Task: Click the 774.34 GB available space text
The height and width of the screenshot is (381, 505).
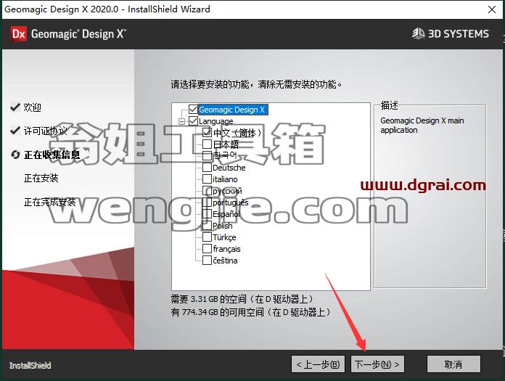Action: click(x=251, y=312)
